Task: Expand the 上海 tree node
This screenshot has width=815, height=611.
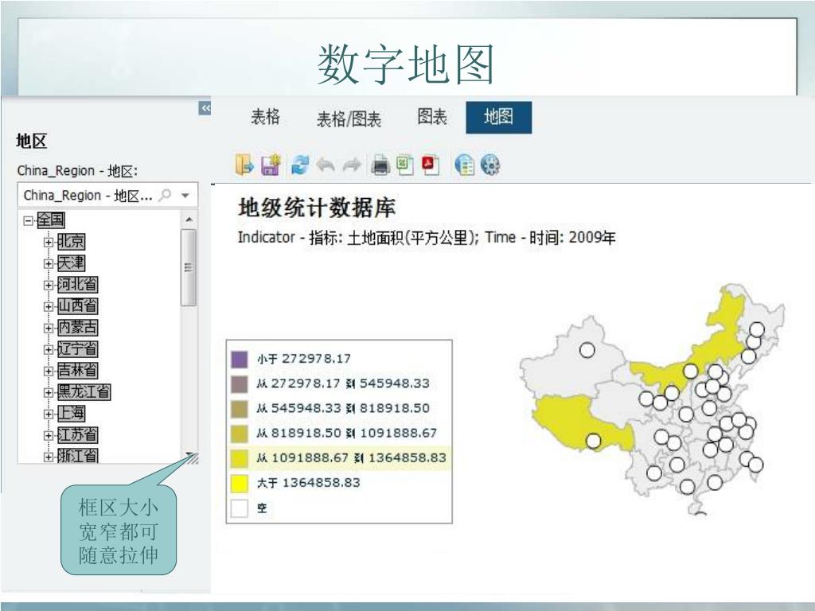Action: 49,414
